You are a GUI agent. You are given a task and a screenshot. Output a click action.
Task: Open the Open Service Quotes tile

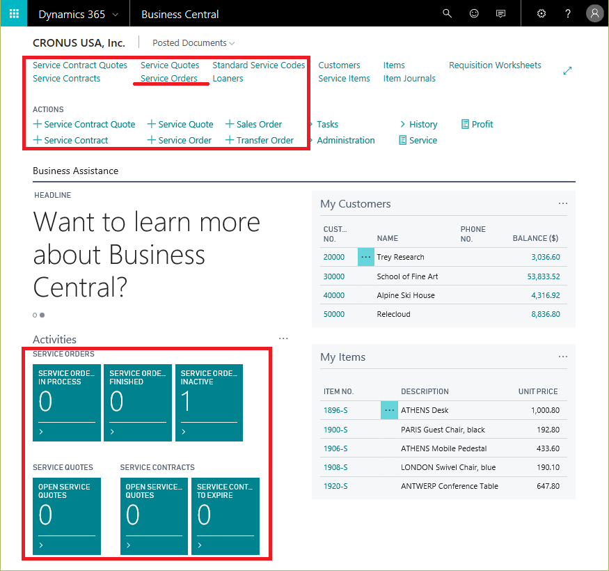(67, 516)
